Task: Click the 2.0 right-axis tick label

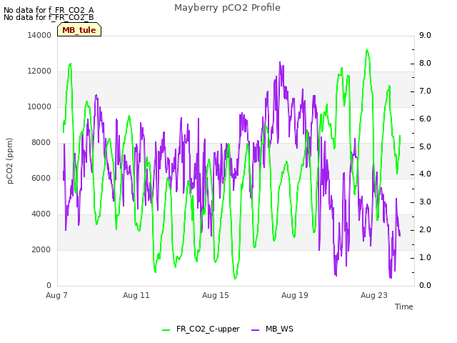Action: coord(425,230)
